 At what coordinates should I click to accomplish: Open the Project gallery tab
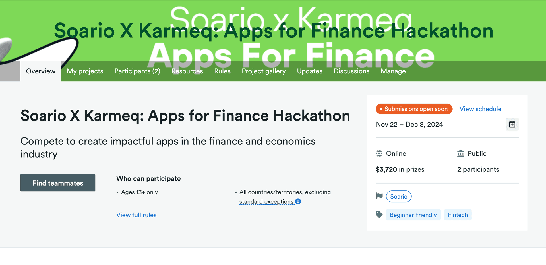264,71
